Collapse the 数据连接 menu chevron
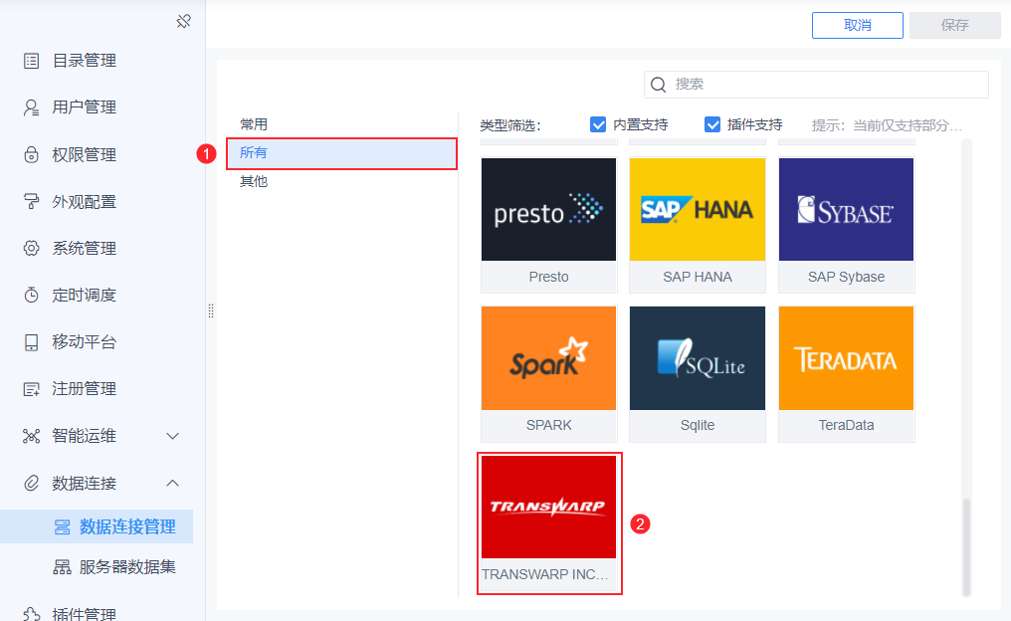The height and width of the screenshot is (621, 1011). click(172, 483)
